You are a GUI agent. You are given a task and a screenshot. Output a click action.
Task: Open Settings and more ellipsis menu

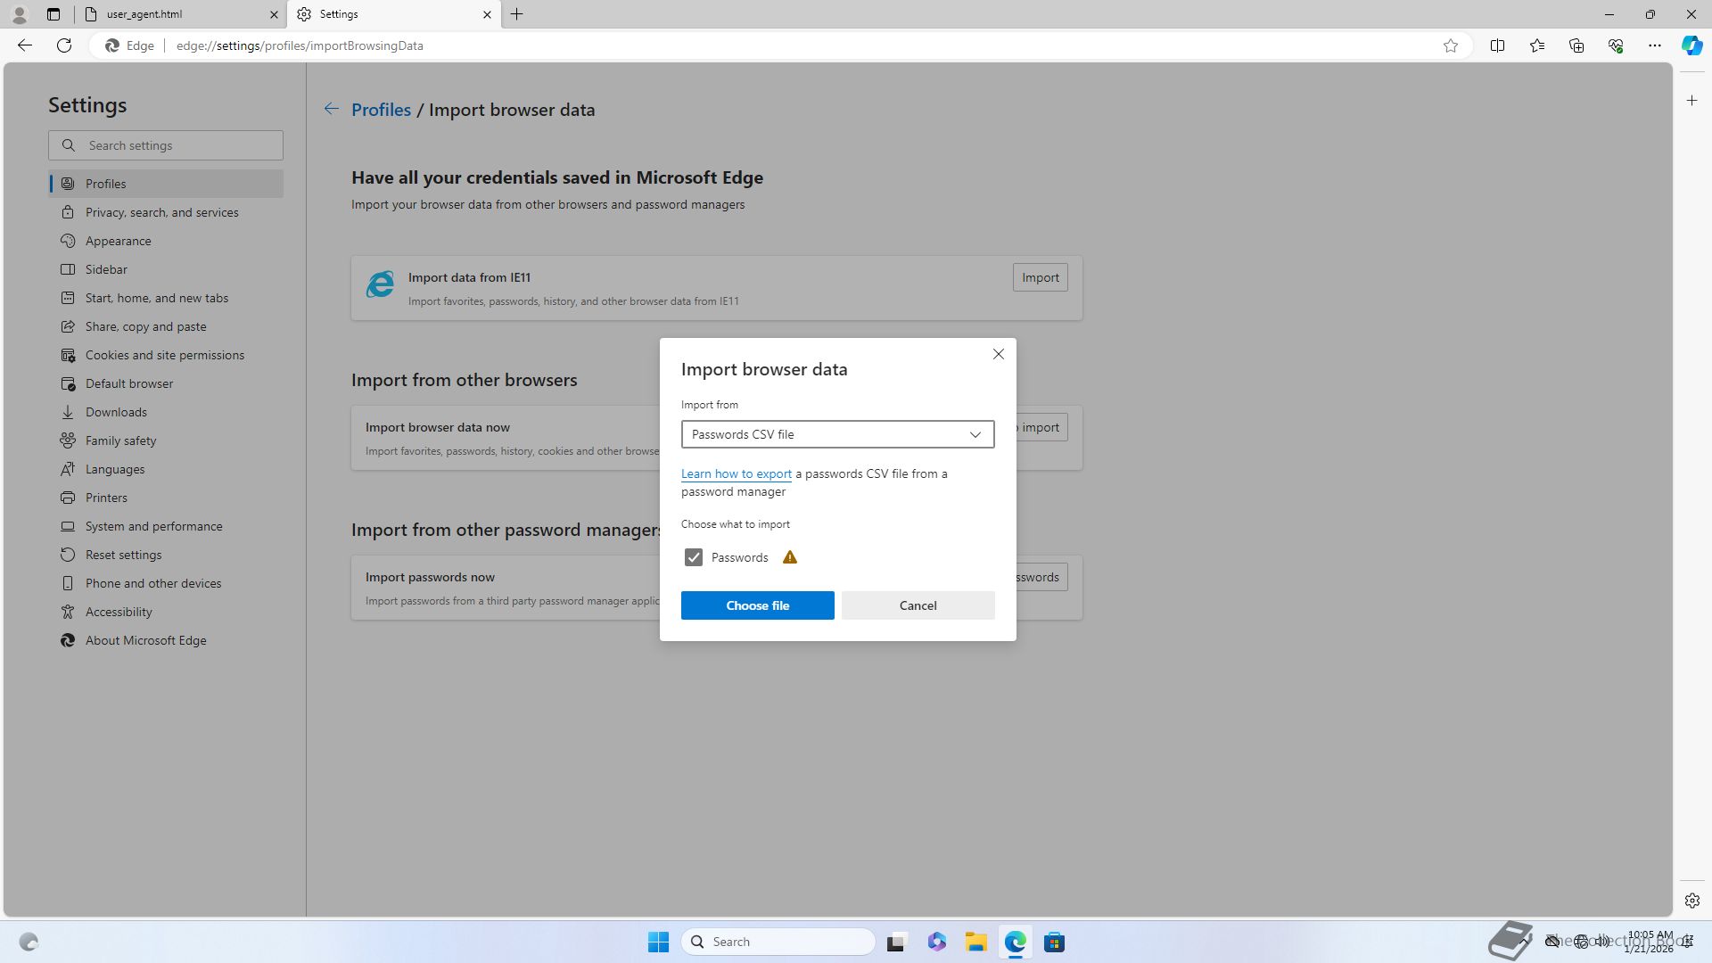pos(1654,45)
